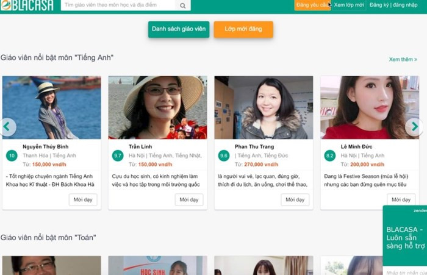This screenshot has height=275, width=427.
Task: Click Trần Linh's 9.7 rating badge
Action: (x=118, y=155)
